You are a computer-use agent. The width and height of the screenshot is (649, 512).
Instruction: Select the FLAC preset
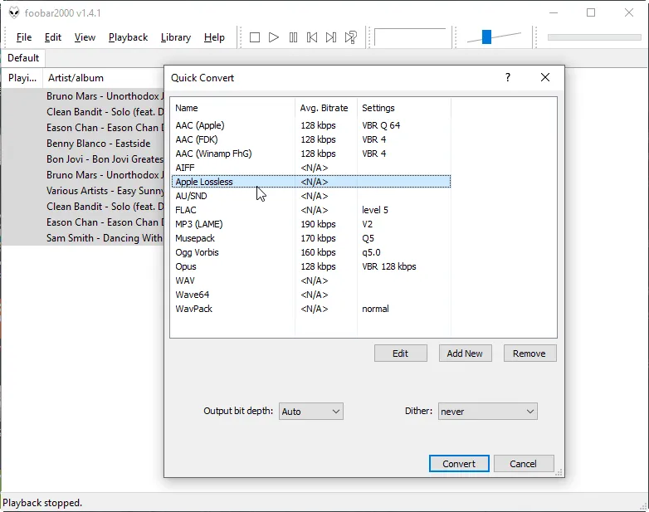pos(311,210)
